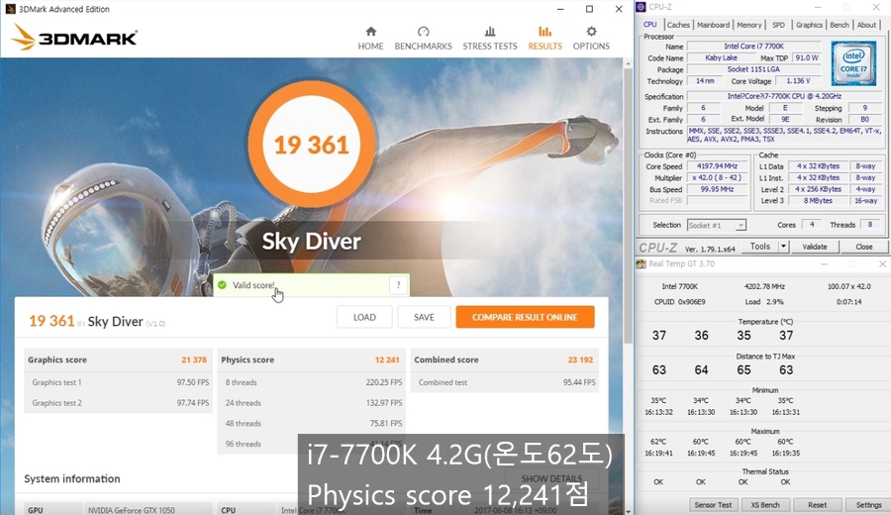Click the orange 19 361 score circle
Viewport: 891px width, 515px height.
click(x=312, y=145)
